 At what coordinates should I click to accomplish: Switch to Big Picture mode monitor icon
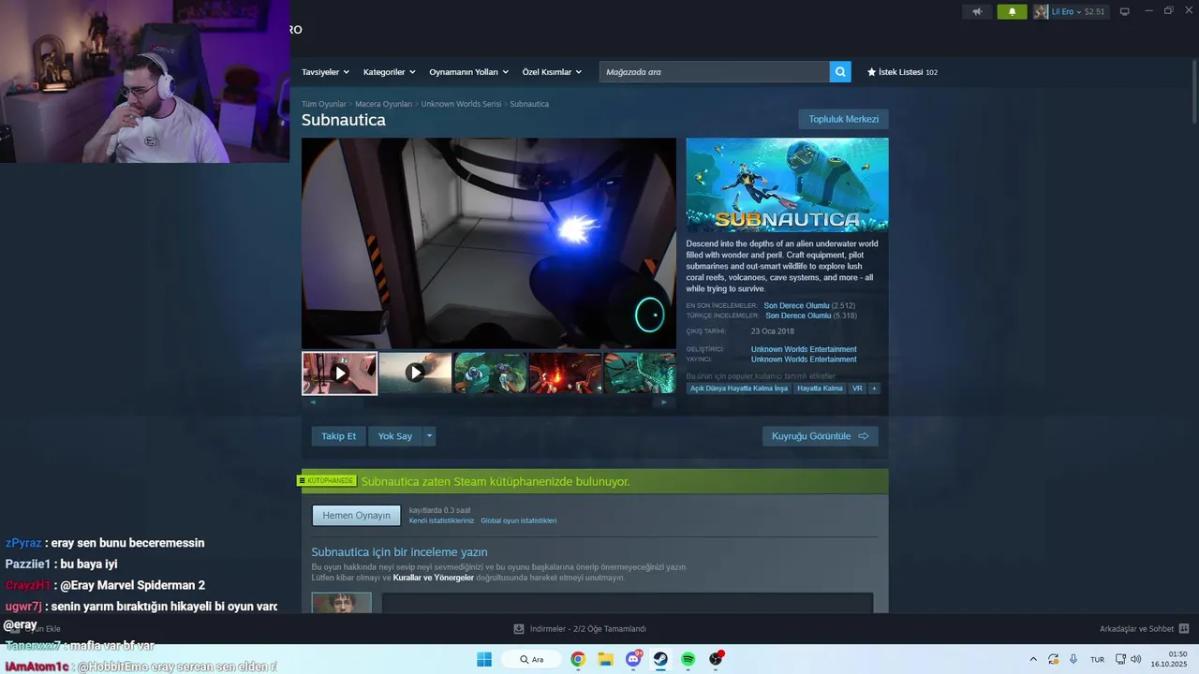(1125, 11)
